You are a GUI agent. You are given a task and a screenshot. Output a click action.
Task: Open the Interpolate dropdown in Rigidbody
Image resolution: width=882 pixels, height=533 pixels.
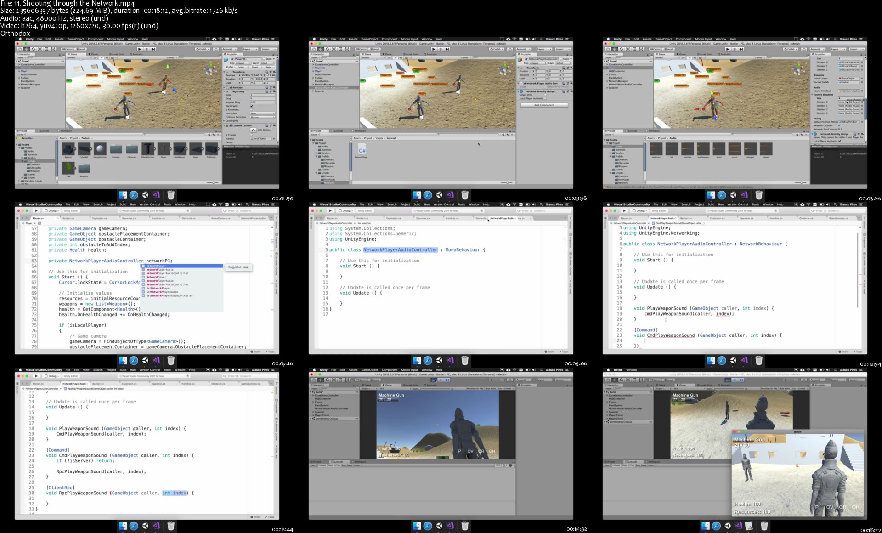pos(262,113)
